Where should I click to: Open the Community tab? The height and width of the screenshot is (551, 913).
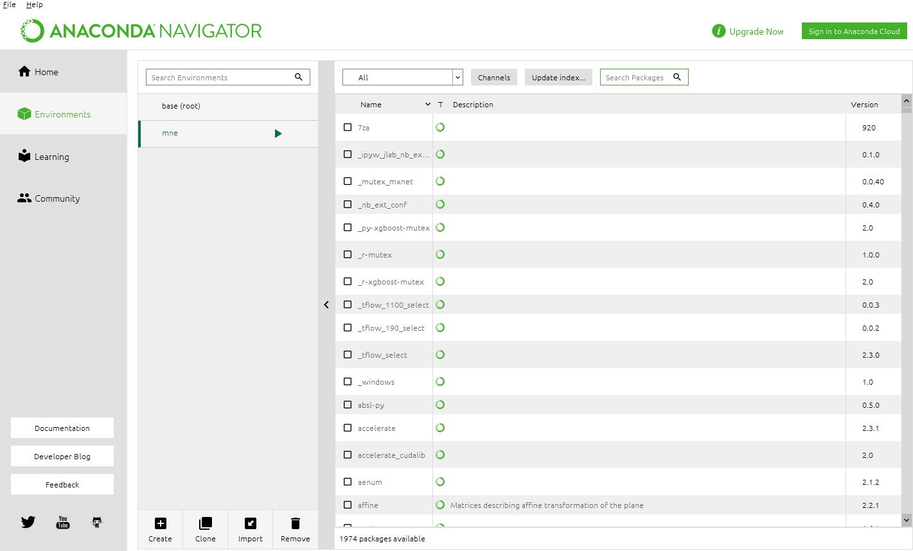64,198
